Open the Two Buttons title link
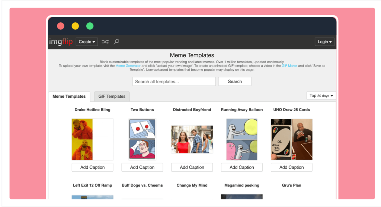This screenshot has height=207, width=381. 142,110
